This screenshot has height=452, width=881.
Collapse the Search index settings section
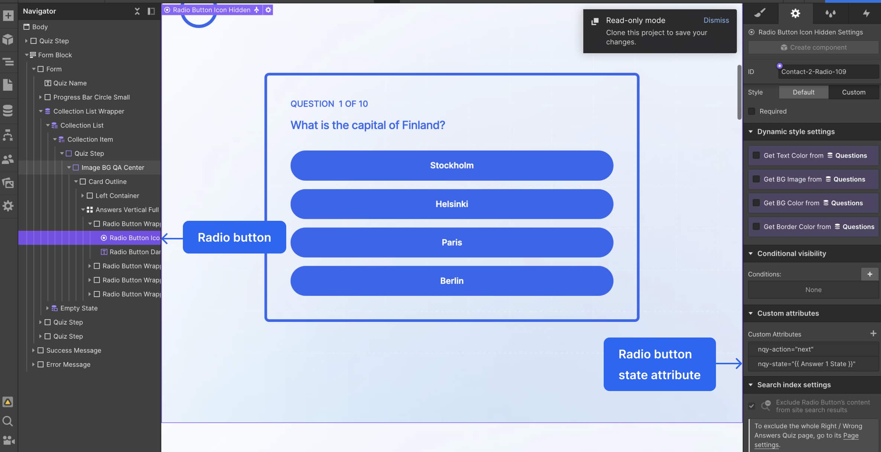(x=751, y=385)
